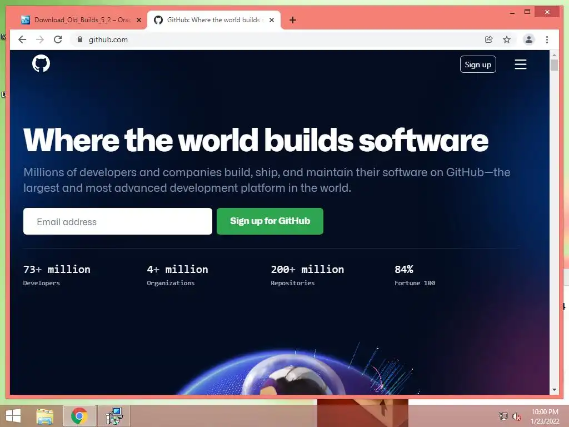Click the network tray icon
Image resolution: width=569 pixels, height=427 pixels.
(x=503, y=416)
